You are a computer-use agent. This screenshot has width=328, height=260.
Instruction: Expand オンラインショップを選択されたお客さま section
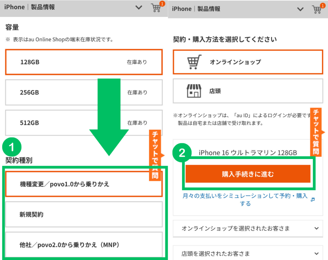coord(248,228)
